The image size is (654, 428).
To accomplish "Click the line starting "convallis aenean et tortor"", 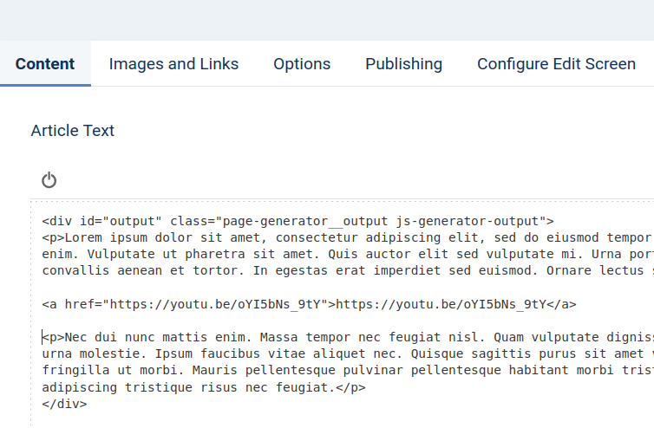I will coord(348,271).
